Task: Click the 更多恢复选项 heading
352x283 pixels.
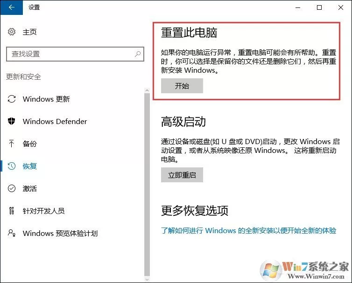Action: (195, 211)
